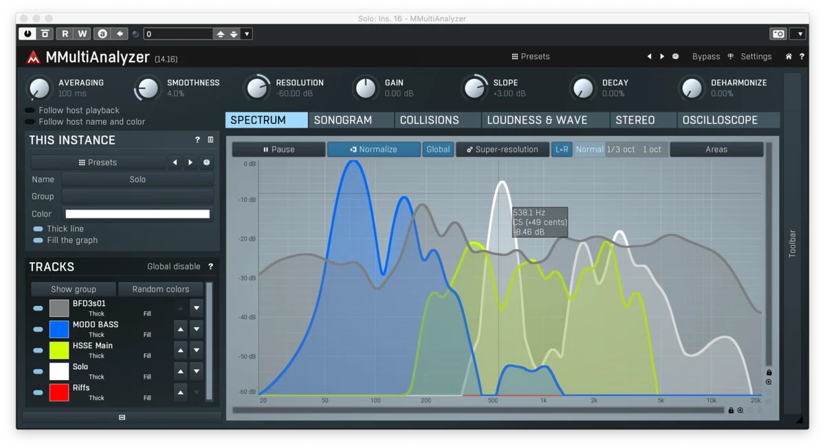
Task: Click the Name field showing Solo
Action: pyautogui.click(x=137, y=179)
